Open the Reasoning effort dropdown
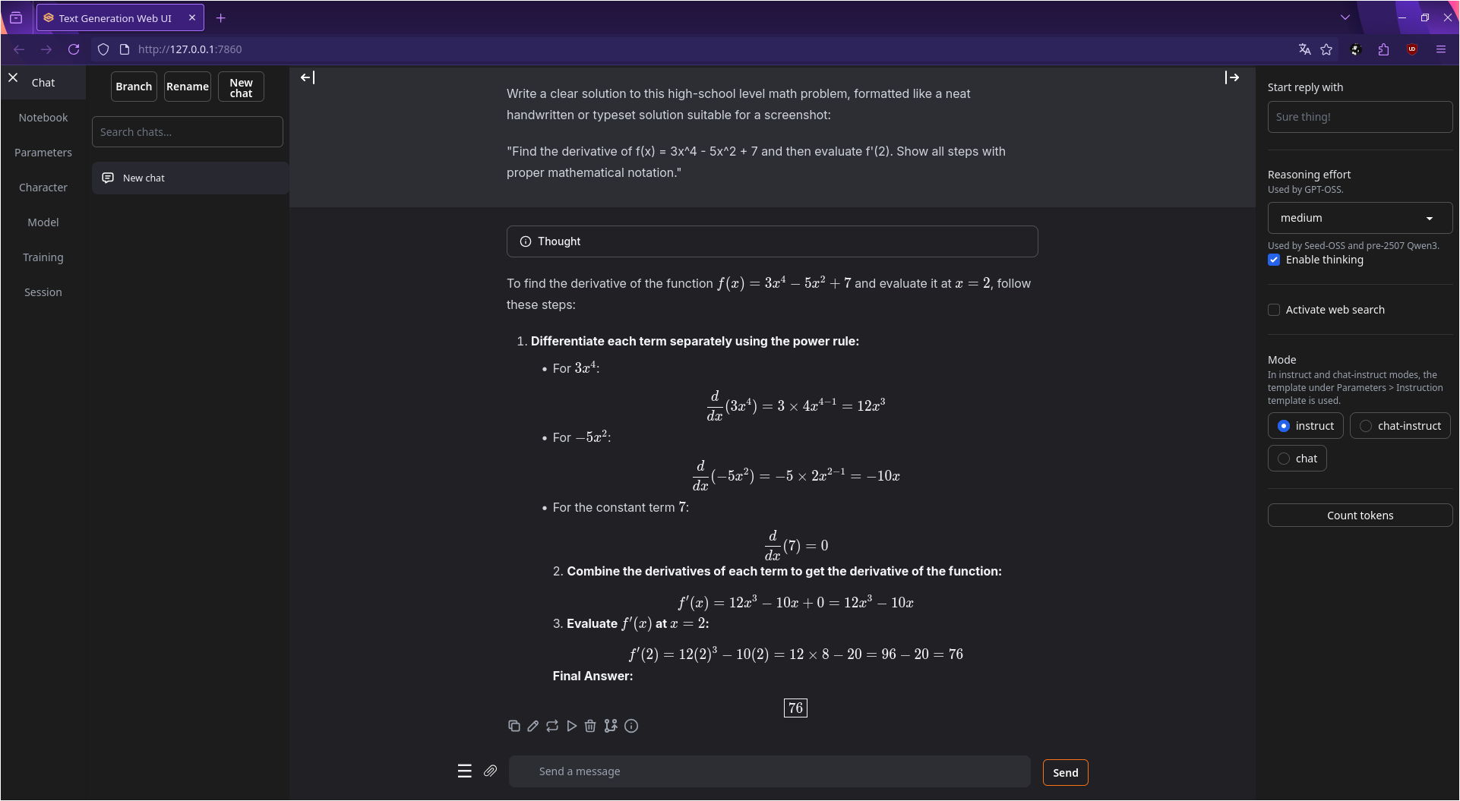The image size is (1460, 801). (1359, 218)
